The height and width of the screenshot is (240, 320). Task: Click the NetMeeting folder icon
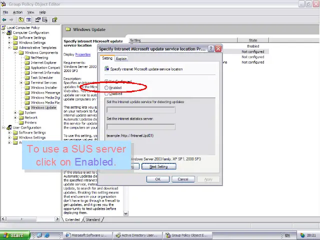(x=27, y=57)
